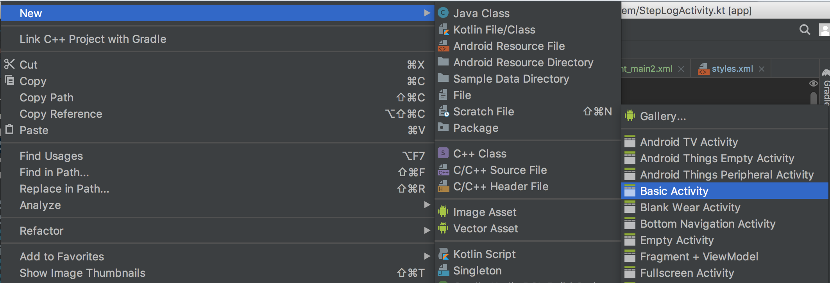Click the Kotlin Script icon

[444, 254]
